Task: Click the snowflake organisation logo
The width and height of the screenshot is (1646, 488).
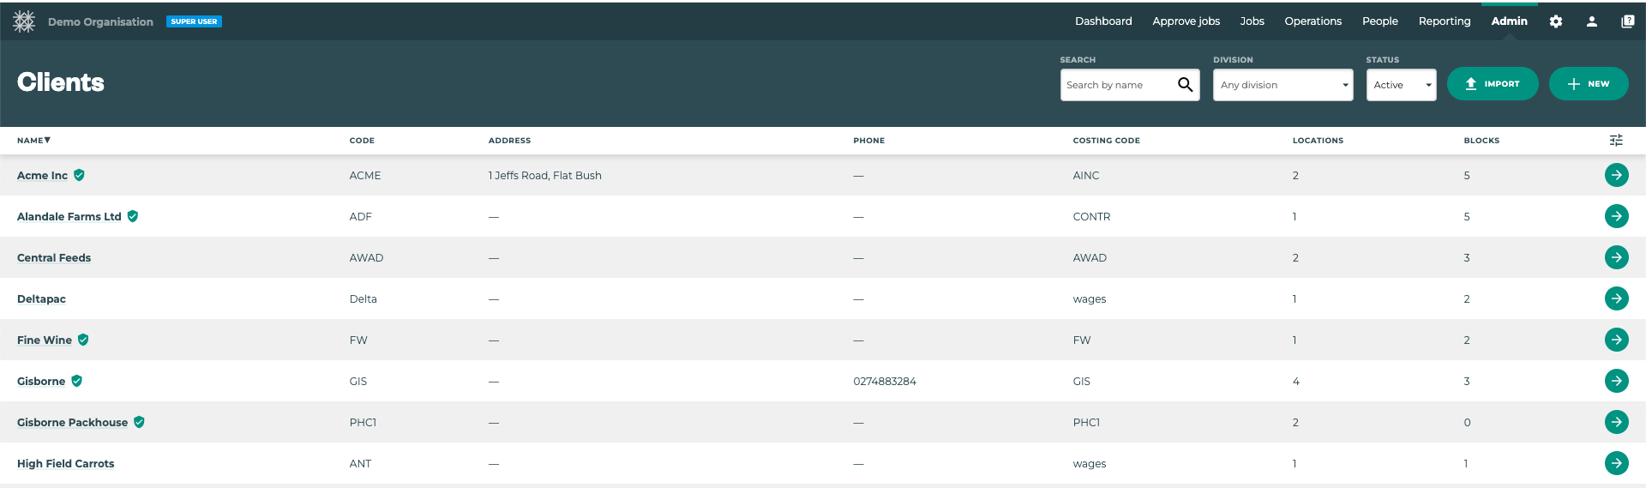Action: click(24, 21)
